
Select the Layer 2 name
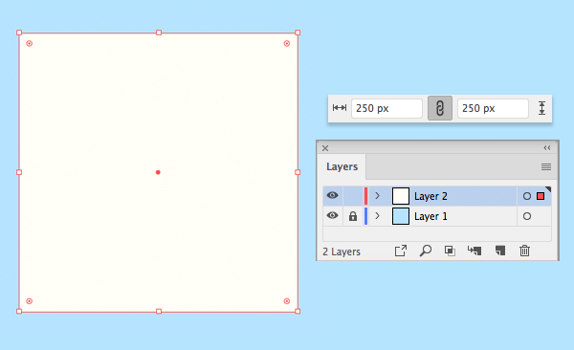pyautogui.click(x=430, y=196)
